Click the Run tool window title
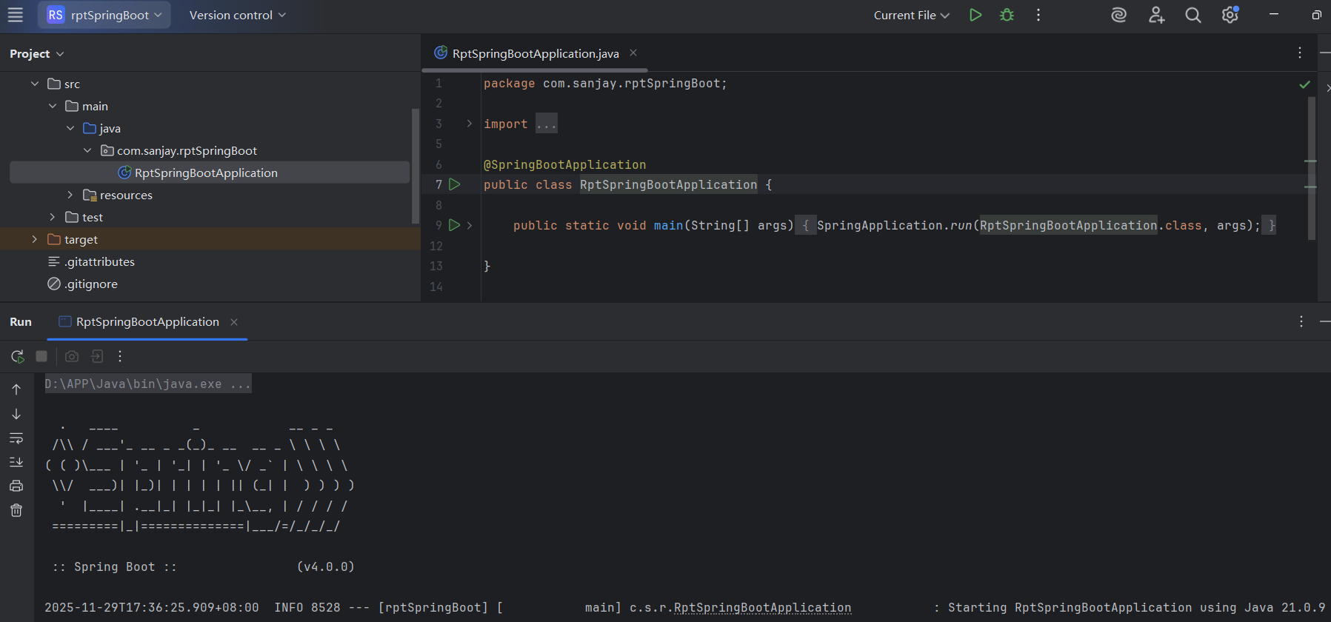The width and height of the screenshot is (1331, 622). [21, 322]
